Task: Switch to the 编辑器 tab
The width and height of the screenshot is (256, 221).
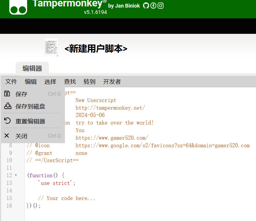Action: coord(32,68)
